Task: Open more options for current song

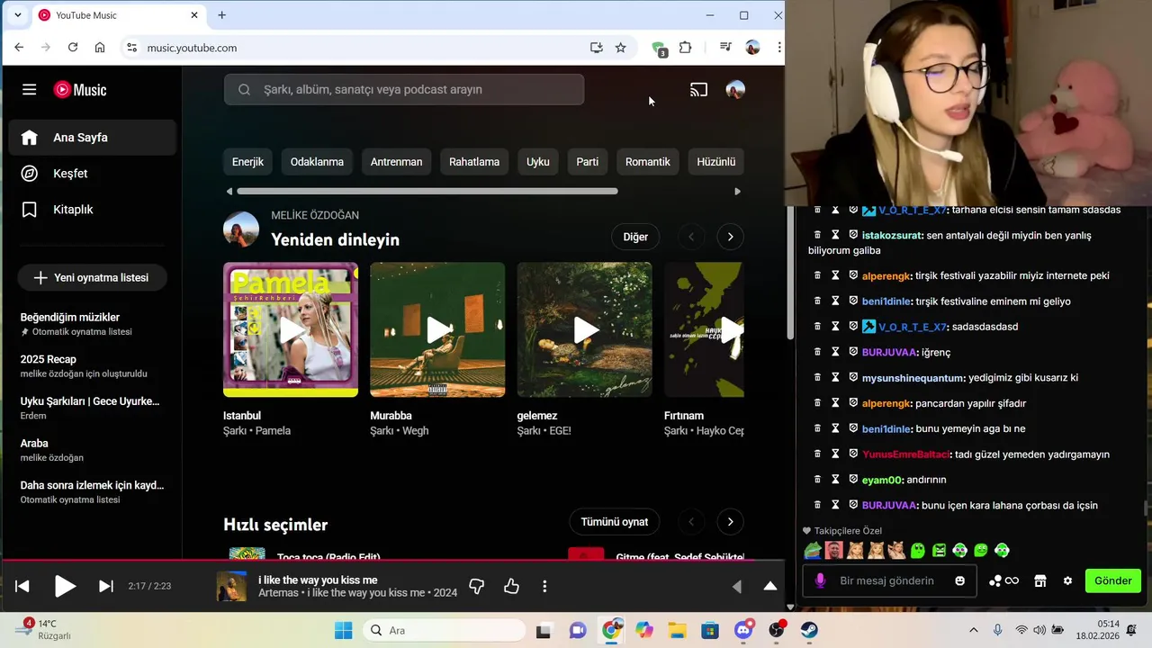Action: pos(544,586)
